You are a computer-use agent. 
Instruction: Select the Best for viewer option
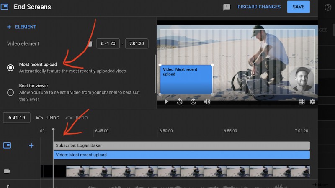[x=10, y=92]
